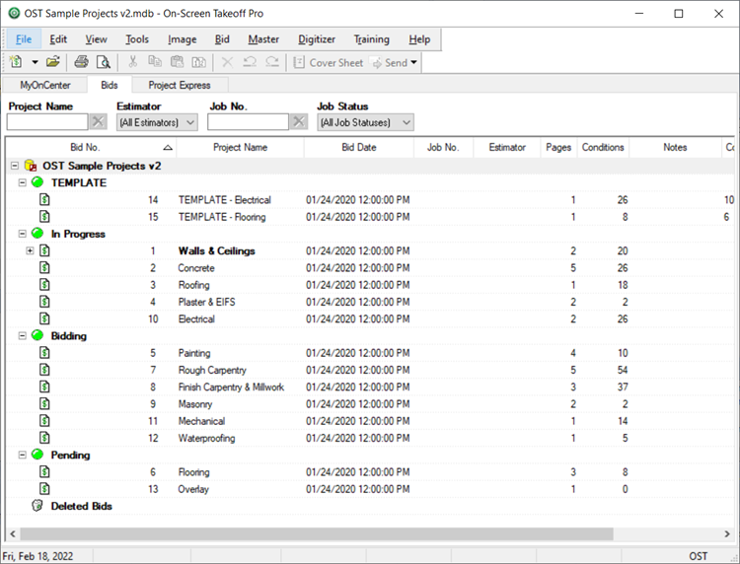Open the Master menu

(x=263, y=39)
